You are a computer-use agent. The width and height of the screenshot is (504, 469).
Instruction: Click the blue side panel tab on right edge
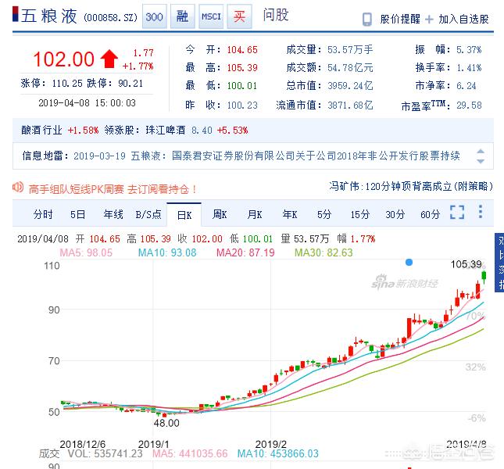coord(499,263)
